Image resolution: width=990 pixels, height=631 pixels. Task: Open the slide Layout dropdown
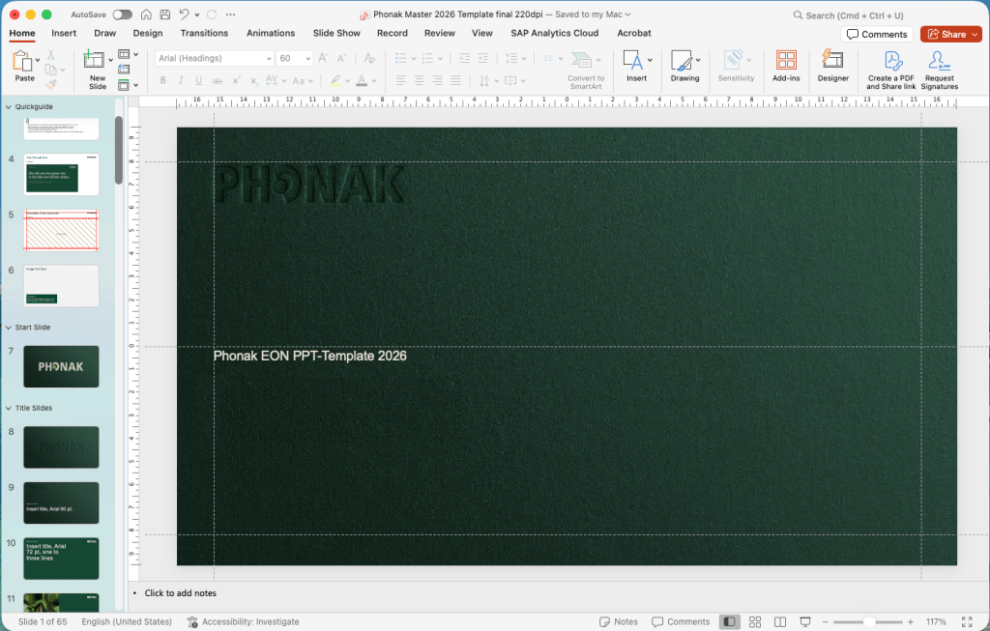pyautogui.click(x=129, y=54)
